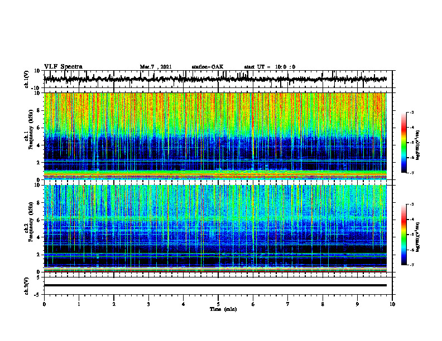Click the ch.2 spectrogram color scale bar
This screenshot has height=341, width=442.
403,235
